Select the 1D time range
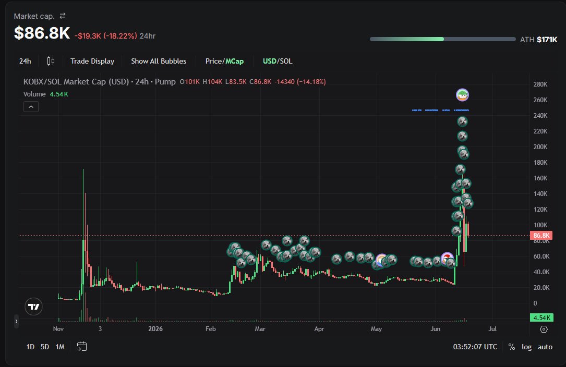This screenshot has width=566, height=367. (x=30, y=347)
